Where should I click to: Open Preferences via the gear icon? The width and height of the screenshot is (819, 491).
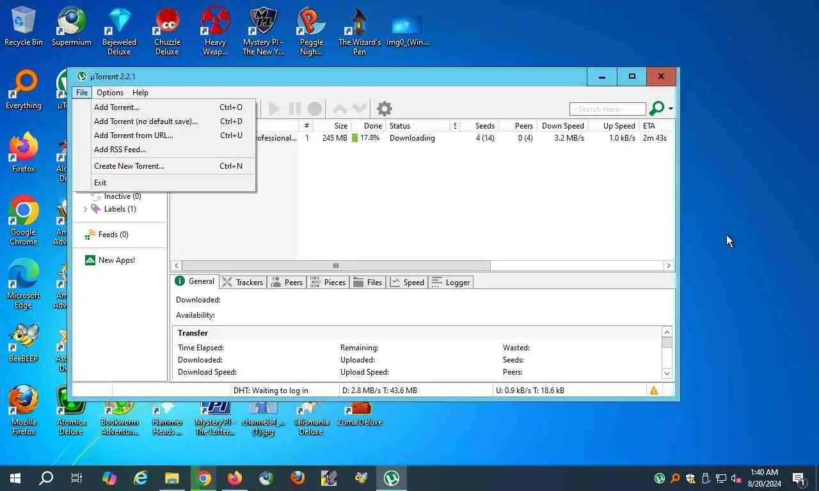tap(384, 109)
